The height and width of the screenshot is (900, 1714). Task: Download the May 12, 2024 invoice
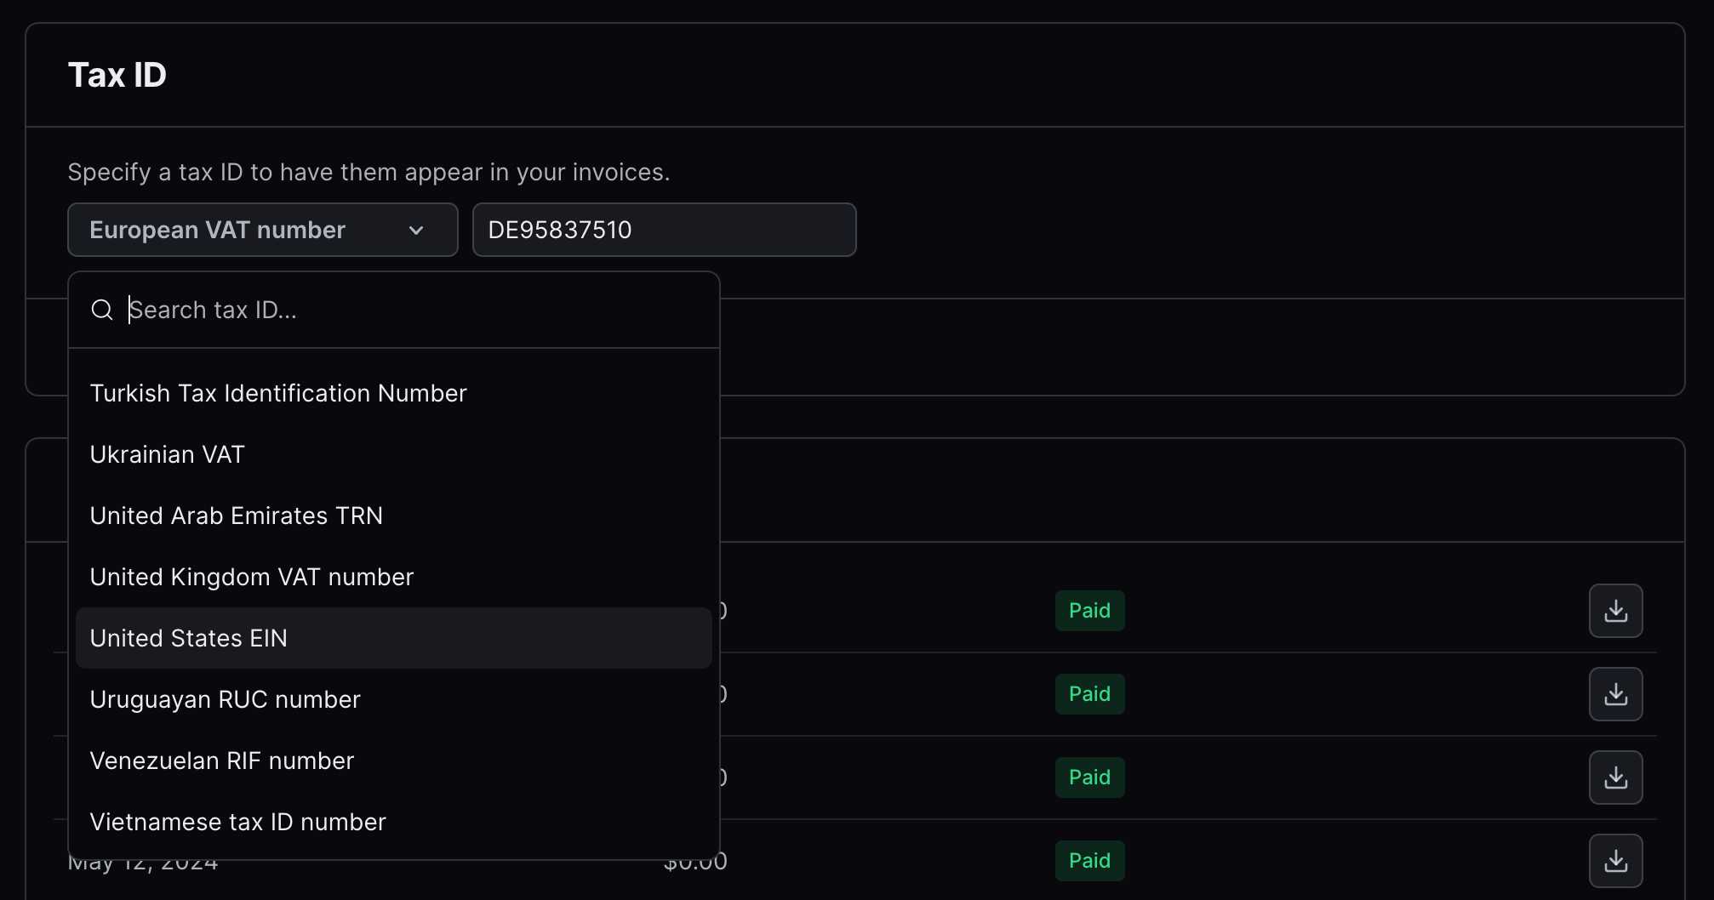click(1615, 861)
